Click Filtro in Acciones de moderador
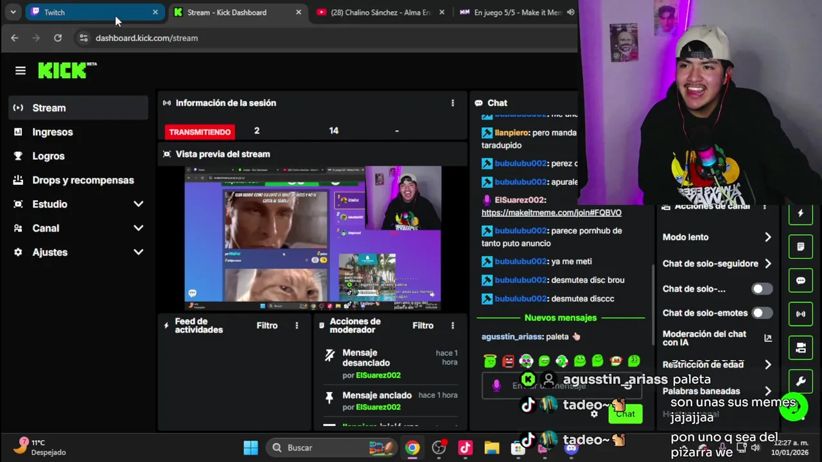Screen dimensions: 822x462 click(x=423, y=325)
